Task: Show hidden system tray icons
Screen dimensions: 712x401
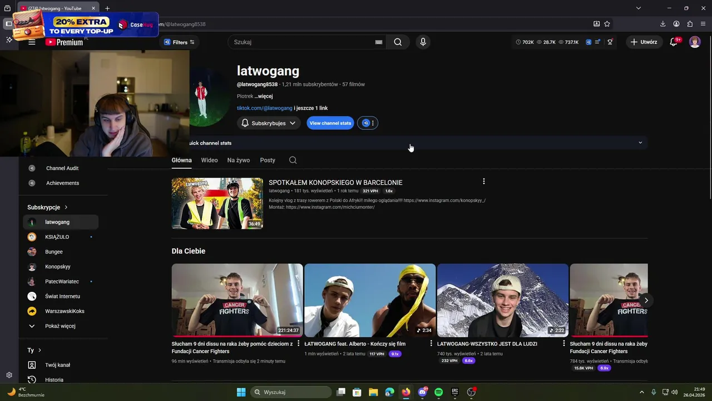Action: pos(641,392)
